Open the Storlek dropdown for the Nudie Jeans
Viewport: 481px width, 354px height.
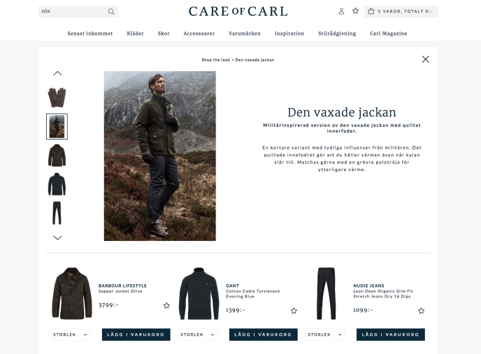click(325, 334)
